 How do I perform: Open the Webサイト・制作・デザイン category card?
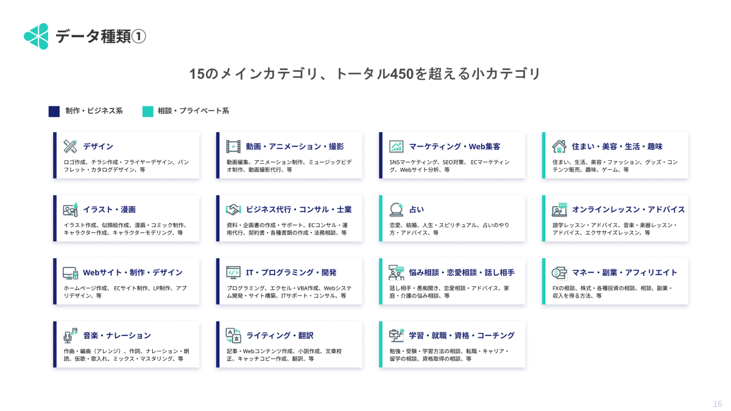pyautogui.click(x=126, y=281)
